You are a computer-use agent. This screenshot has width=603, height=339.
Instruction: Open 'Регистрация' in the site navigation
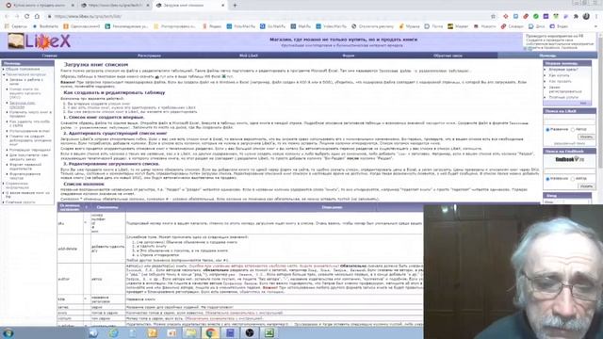click(x=149, y=56)
